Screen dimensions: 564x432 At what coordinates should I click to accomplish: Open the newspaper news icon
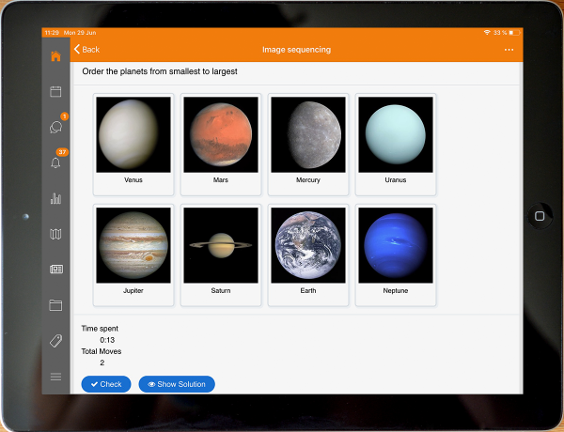(x=55, y=270)
